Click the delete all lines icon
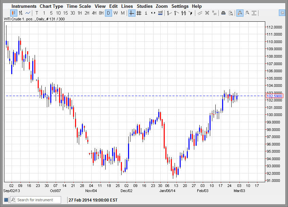 pos(214,13)
